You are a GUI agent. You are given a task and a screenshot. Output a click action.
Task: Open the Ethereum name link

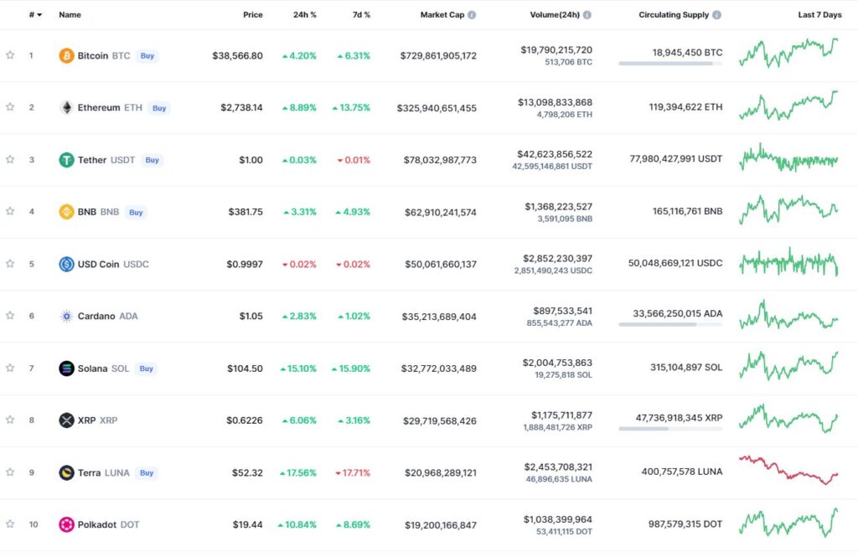tap(99, 108)
